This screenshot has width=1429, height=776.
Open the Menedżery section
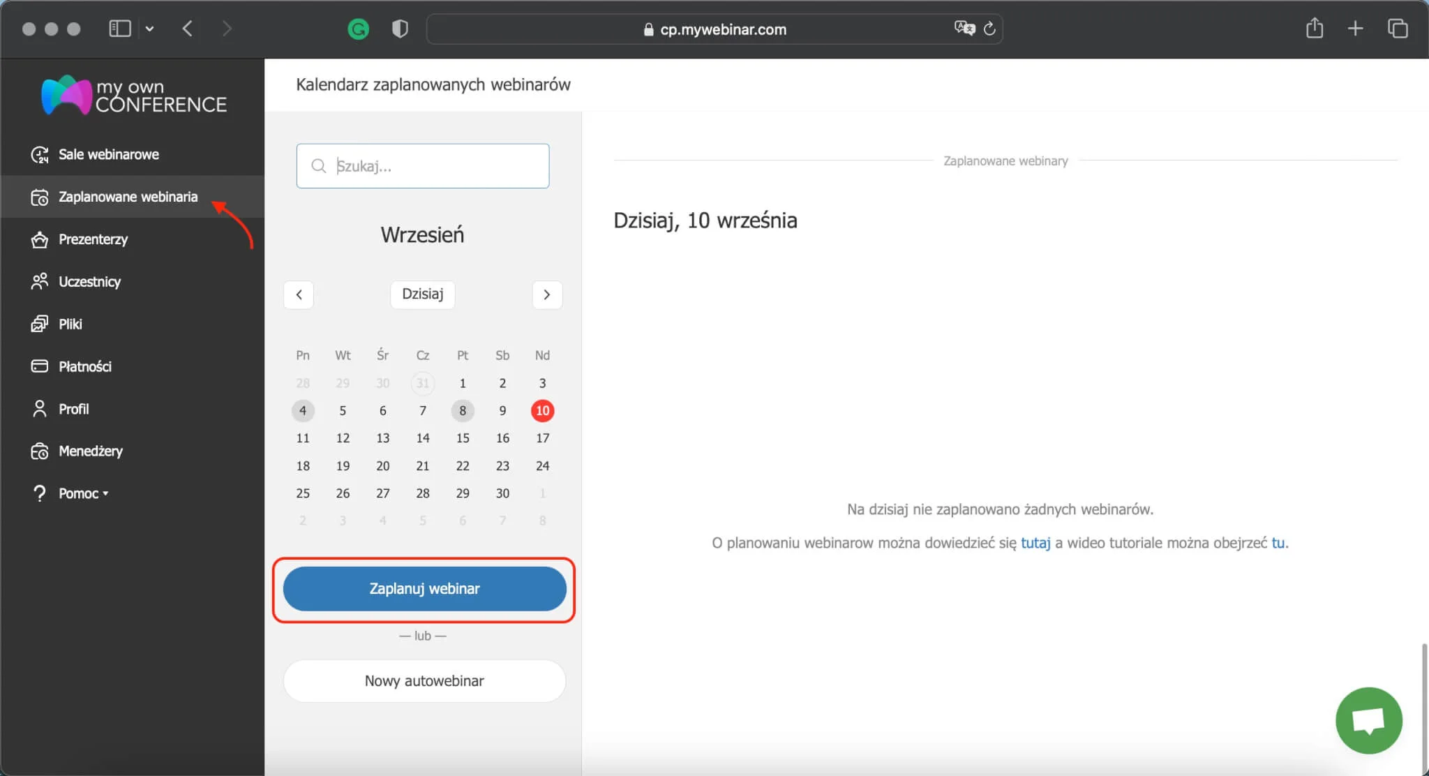tap(90, 451)
